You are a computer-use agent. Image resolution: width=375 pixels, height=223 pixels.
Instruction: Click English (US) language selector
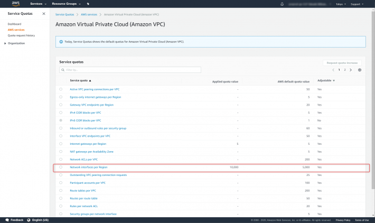tap(40, 220)
